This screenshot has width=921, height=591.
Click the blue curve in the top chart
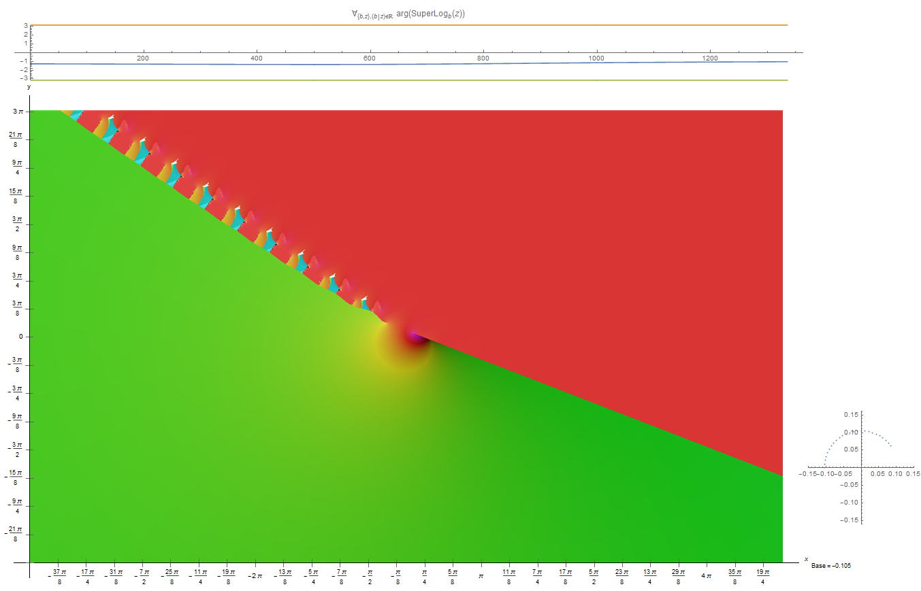[408, 65]
